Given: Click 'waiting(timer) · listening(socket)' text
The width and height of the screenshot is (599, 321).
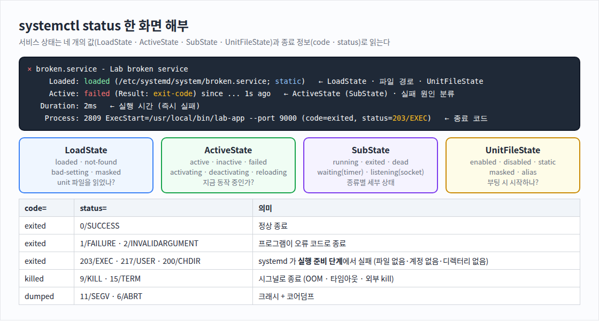Looking at the screenshot, I should click(371, 172).
